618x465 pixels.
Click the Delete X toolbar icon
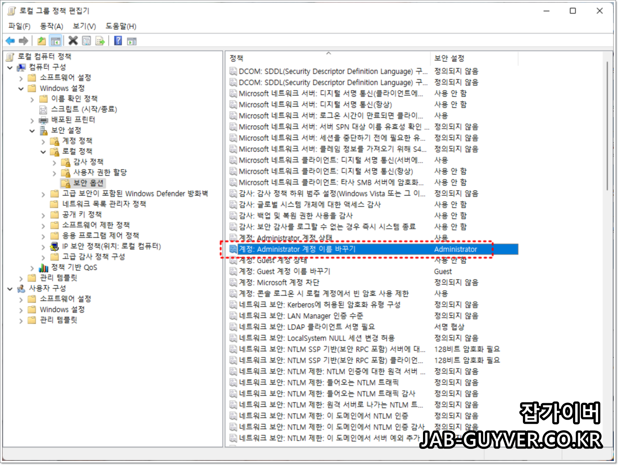coord(73,41)
